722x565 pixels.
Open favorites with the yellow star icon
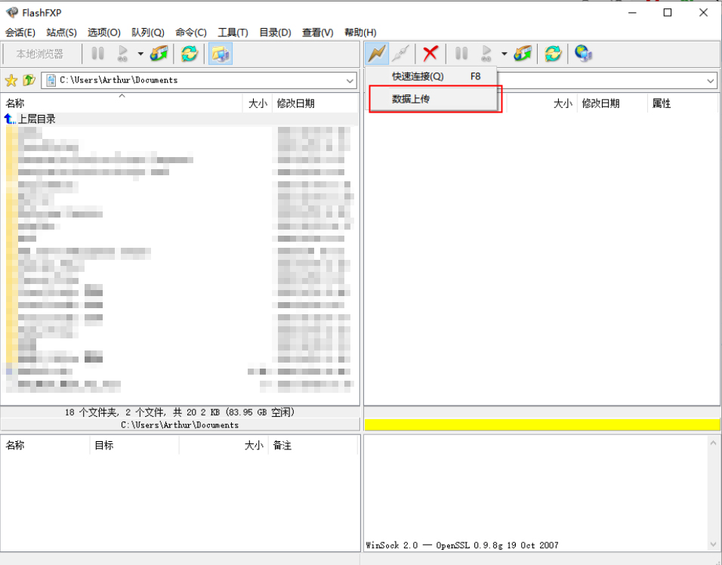11,81
